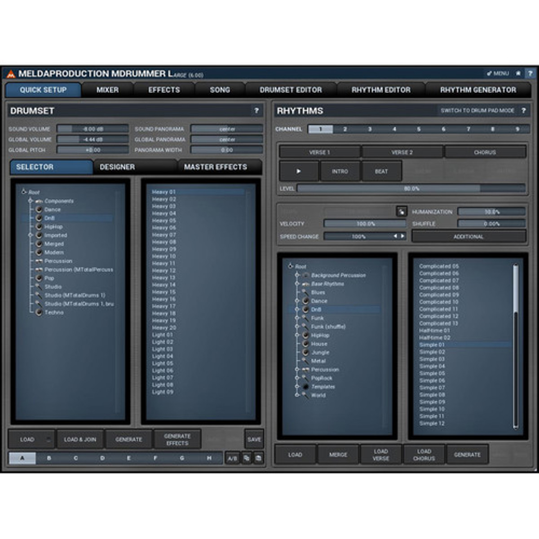Expand the Components node in drumset tree
The height and width of the screenshot is (539, 539).
point(31,201)
